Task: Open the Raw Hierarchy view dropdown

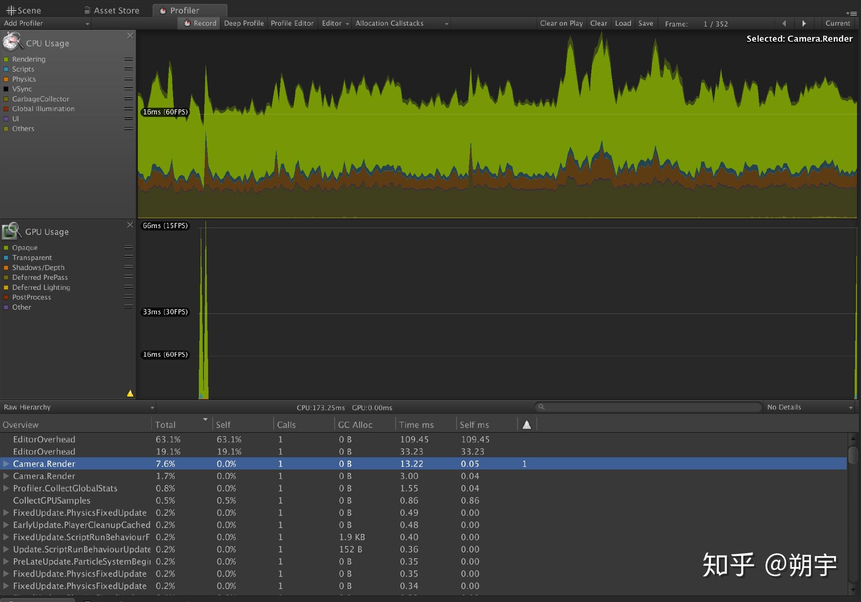Action: click(78, 407)
